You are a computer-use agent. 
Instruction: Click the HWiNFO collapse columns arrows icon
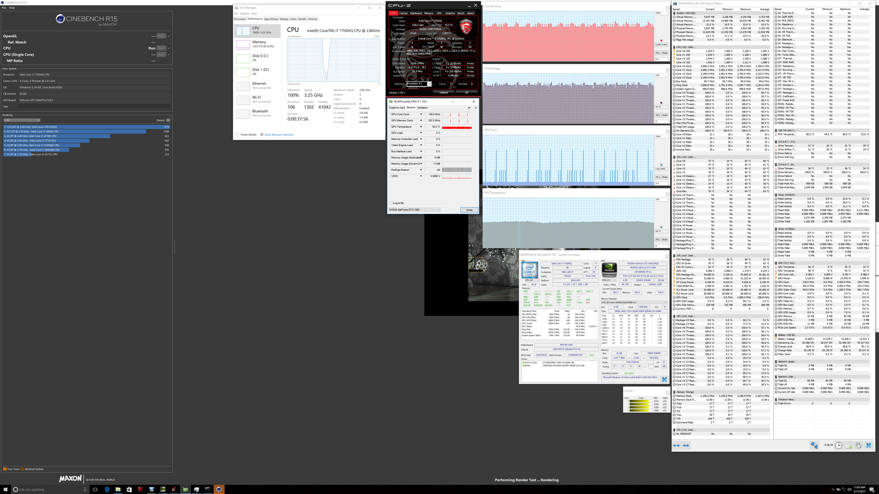[685, 445]
